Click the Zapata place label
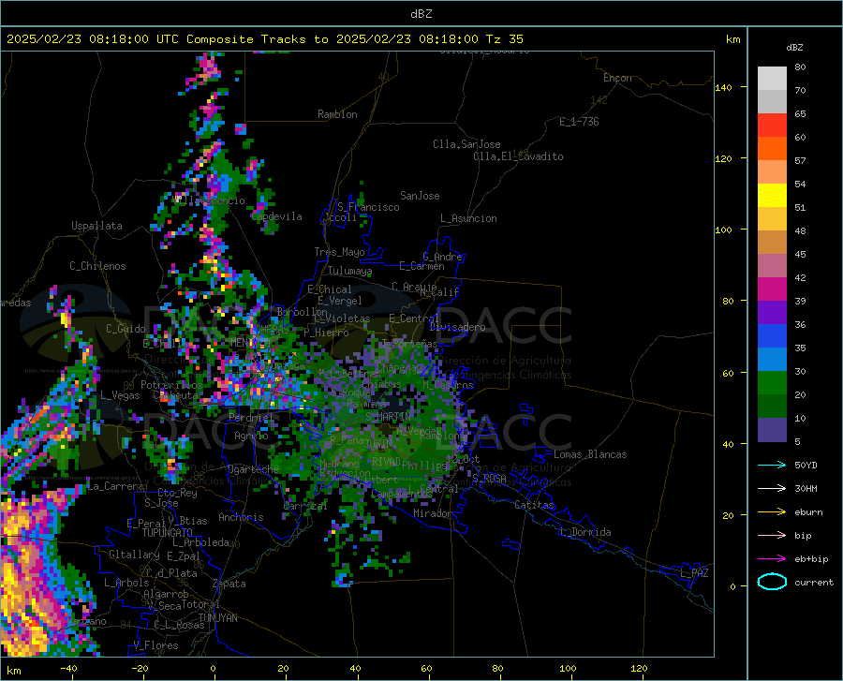Image resolution: width=843 pixels, height=681 pixels. click(x=229, y=584)
